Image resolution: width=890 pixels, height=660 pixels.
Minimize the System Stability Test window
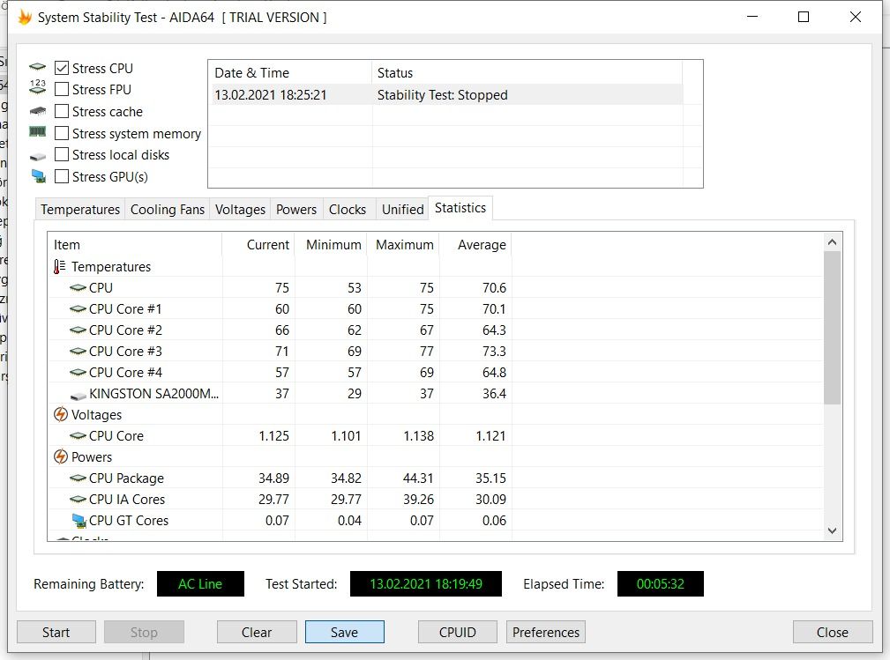tap(752, 17)
